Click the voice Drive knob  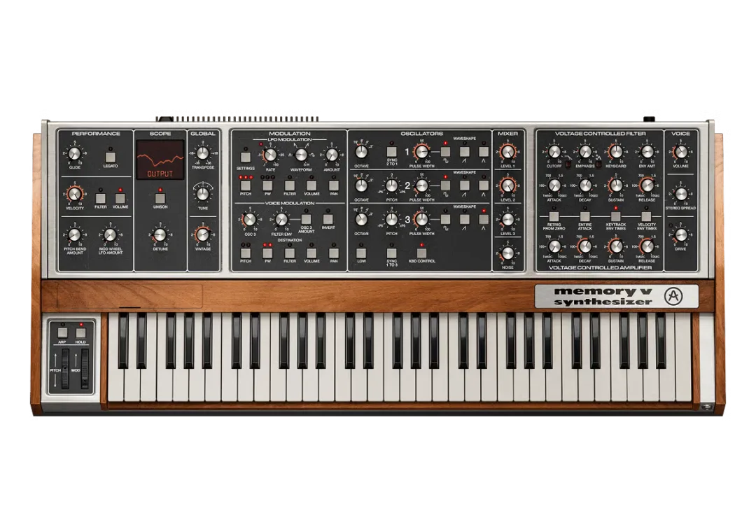coord(681,235)
